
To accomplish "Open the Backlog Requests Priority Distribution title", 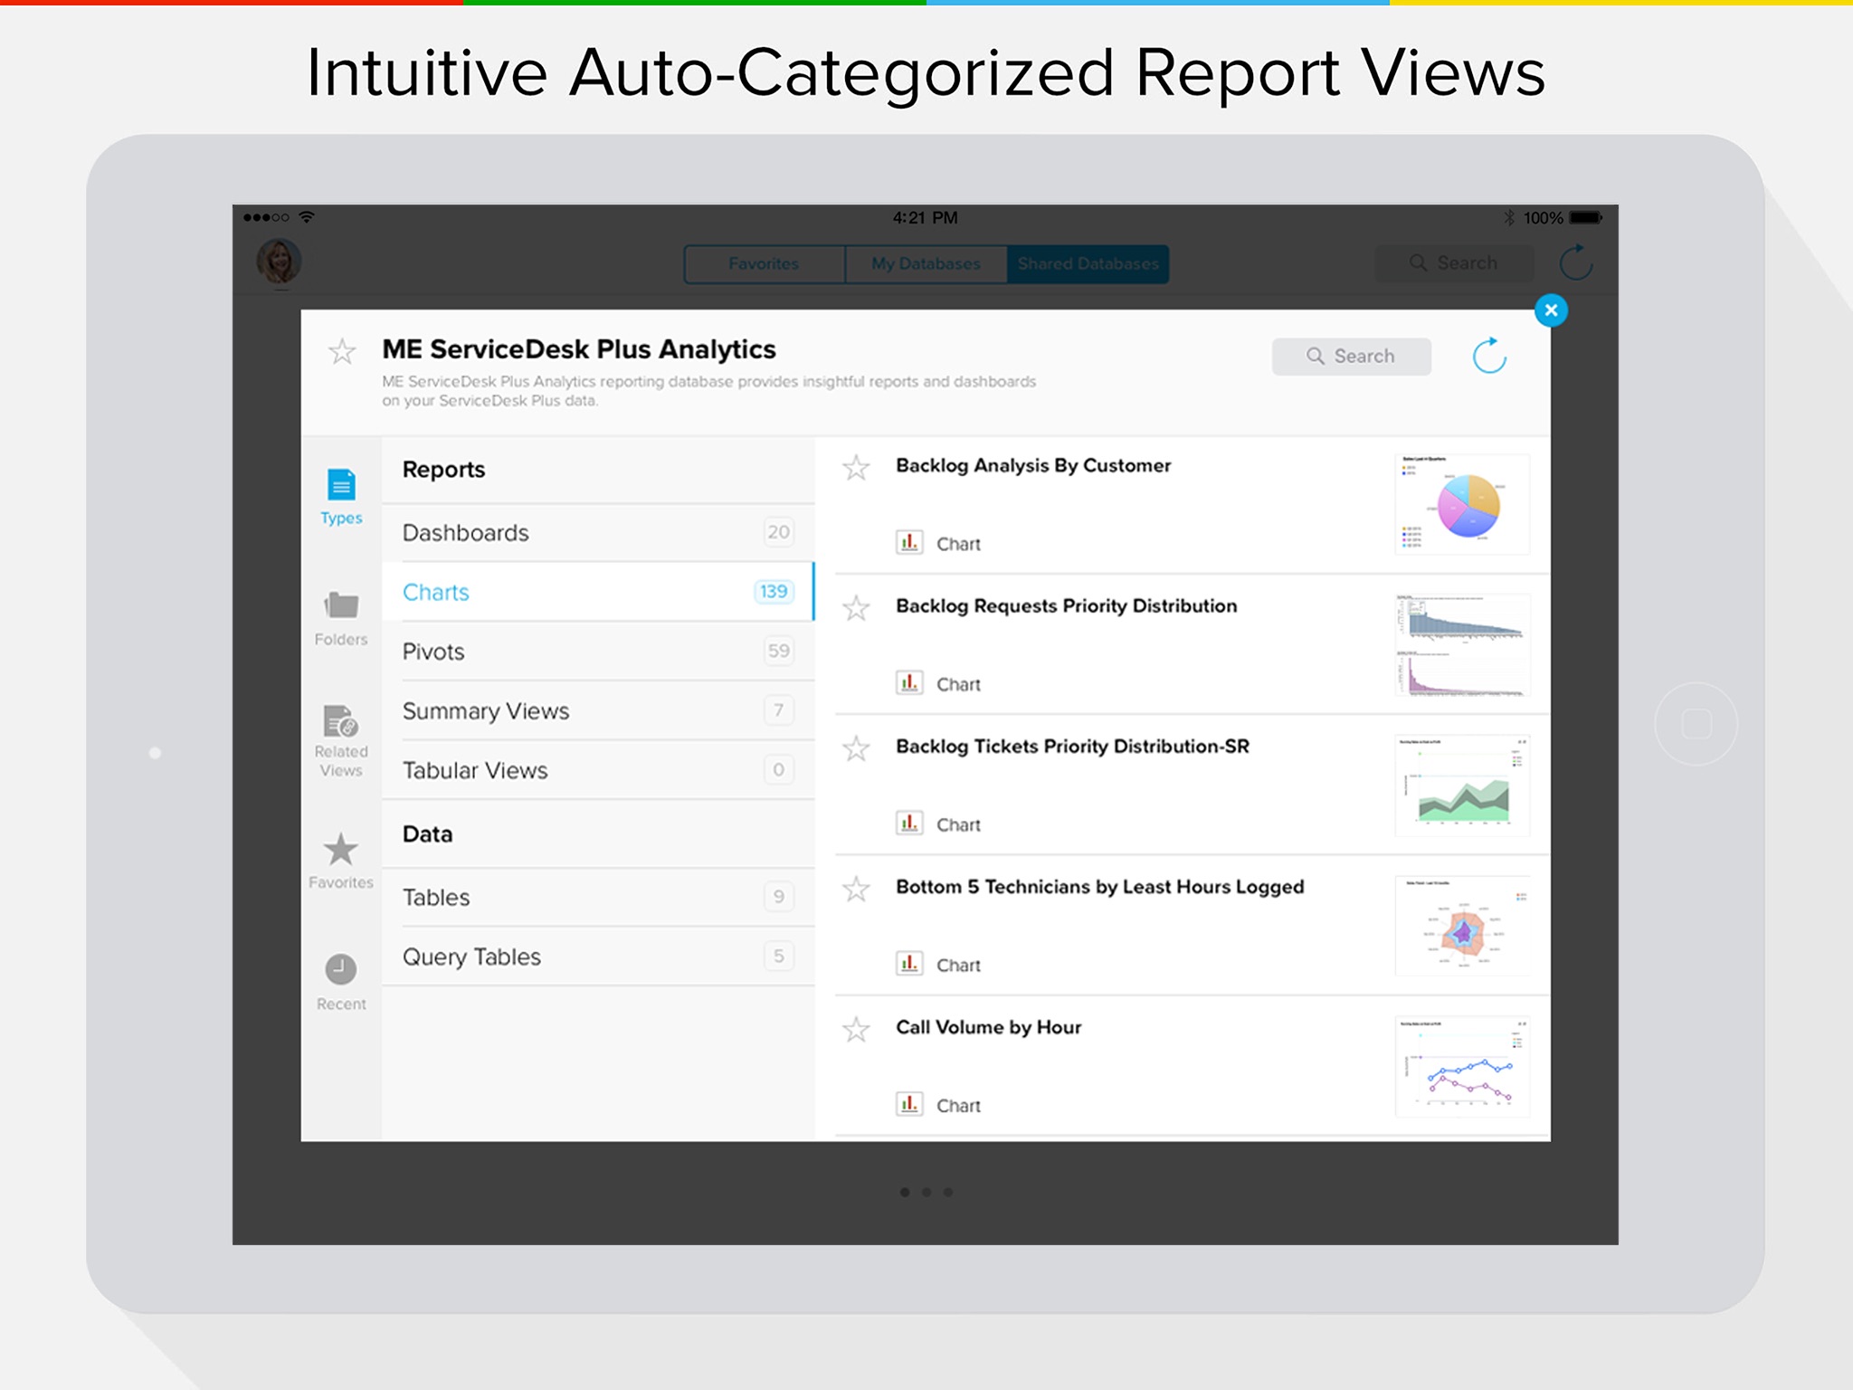I will 1067,605.
